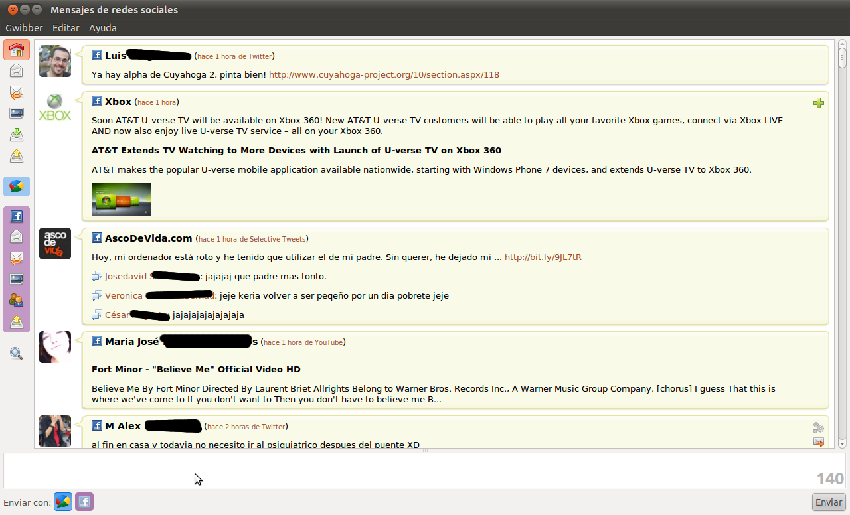Select the Google Buzz account in sidebar
The height and width of the screenshot is (515, 850).
(17, 186)
